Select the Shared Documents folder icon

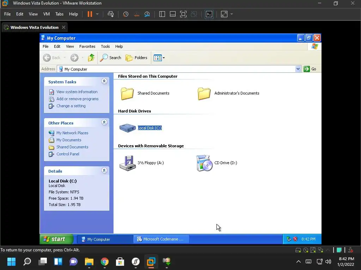coord(127,93)
